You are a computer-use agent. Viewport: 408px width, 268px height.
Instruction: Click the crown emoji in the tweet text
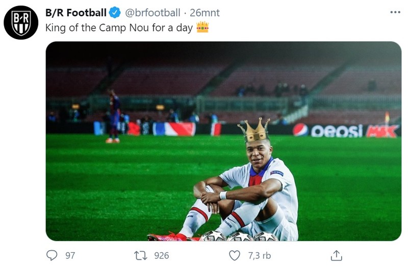coord(202,27)
